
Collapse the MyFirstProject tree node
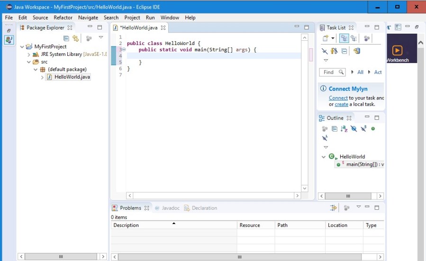coord(22,47)
